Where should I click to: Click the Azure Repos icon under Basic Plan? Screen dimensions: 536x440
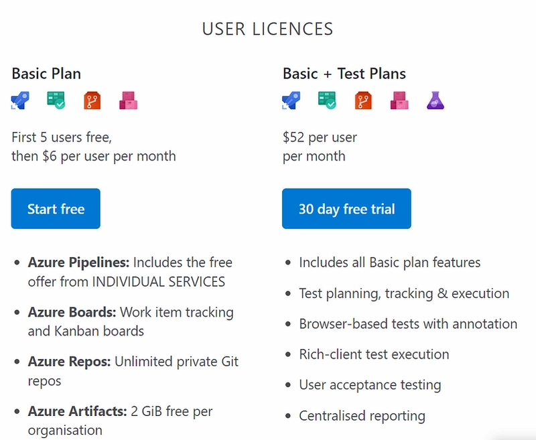[x=92, y=100]
